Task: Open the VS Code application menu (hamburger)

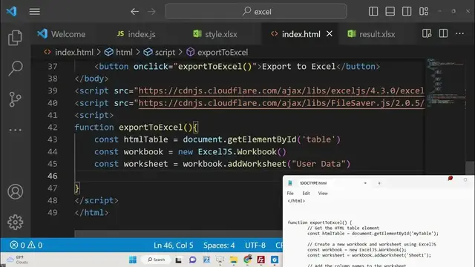Action: pyautogui.click(x=35, y=12)
